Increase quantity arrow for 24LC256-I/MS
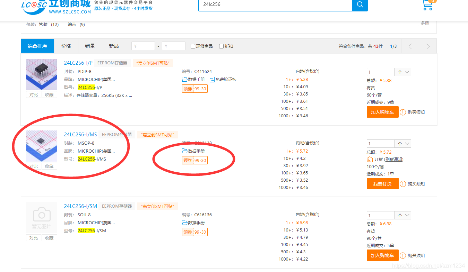Viewport: 468px width, 272px height. pyautogui.click(x=400, y=144)
